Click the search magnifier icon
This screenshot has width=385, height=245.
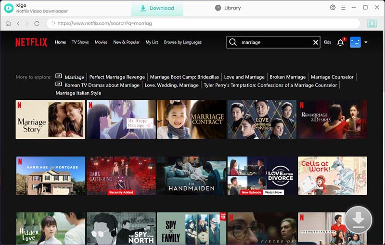233,42
